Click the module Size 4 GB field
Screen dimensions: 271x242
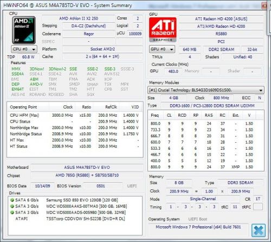pyautogui.click(x=173, y=98)
